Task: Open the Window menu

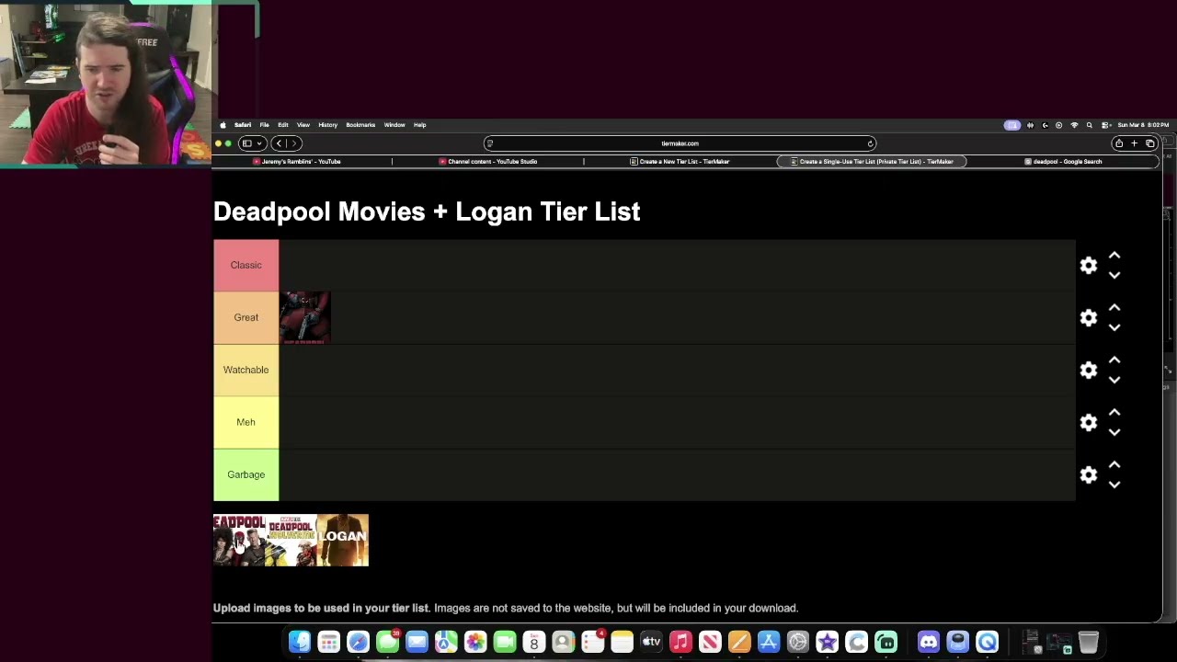Action: (x=394, y=125)
